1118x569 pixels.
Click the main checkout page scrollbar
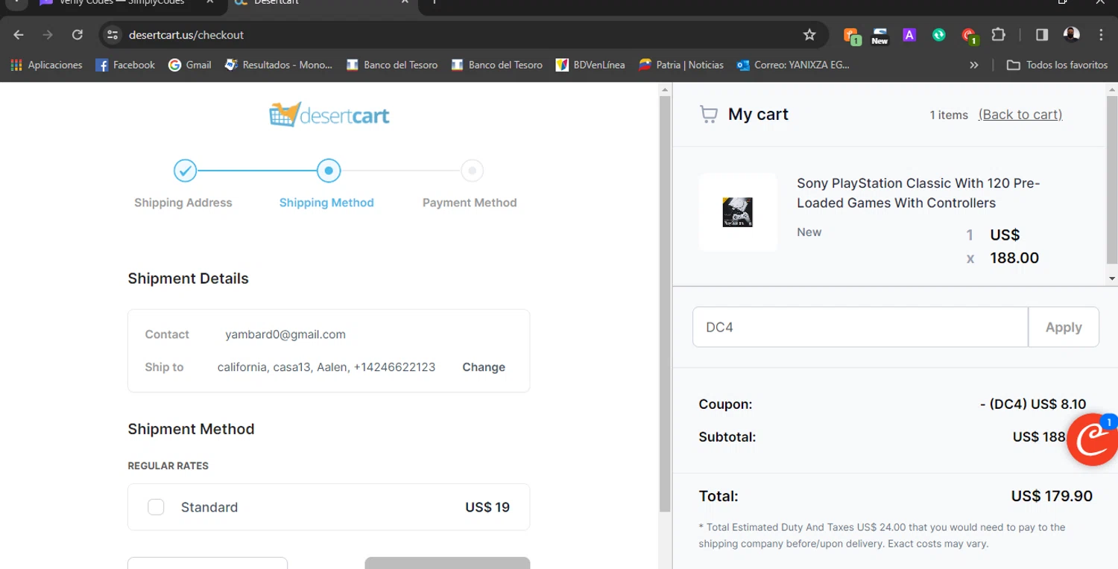pyautogui.click(x=666, y=305)
